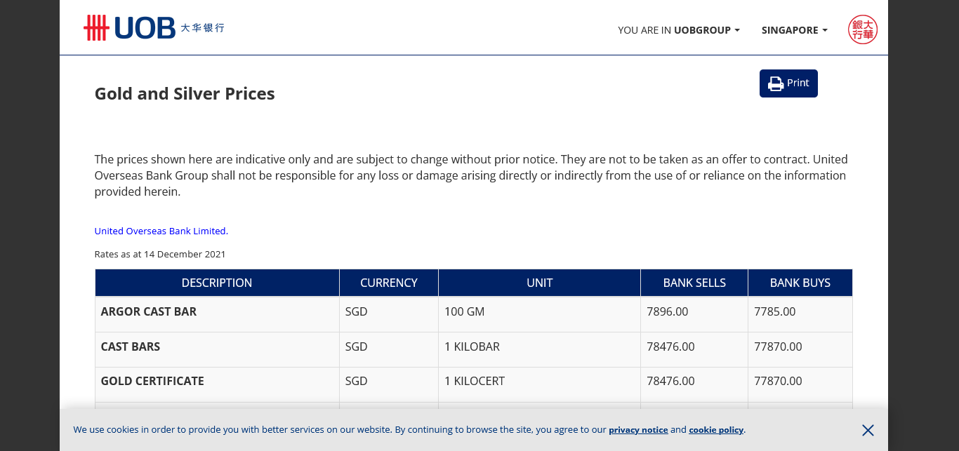The width and height of the screenshot is (959, 451).
Task: Click the UOB logo in header
Action: (x=153, y=28)
